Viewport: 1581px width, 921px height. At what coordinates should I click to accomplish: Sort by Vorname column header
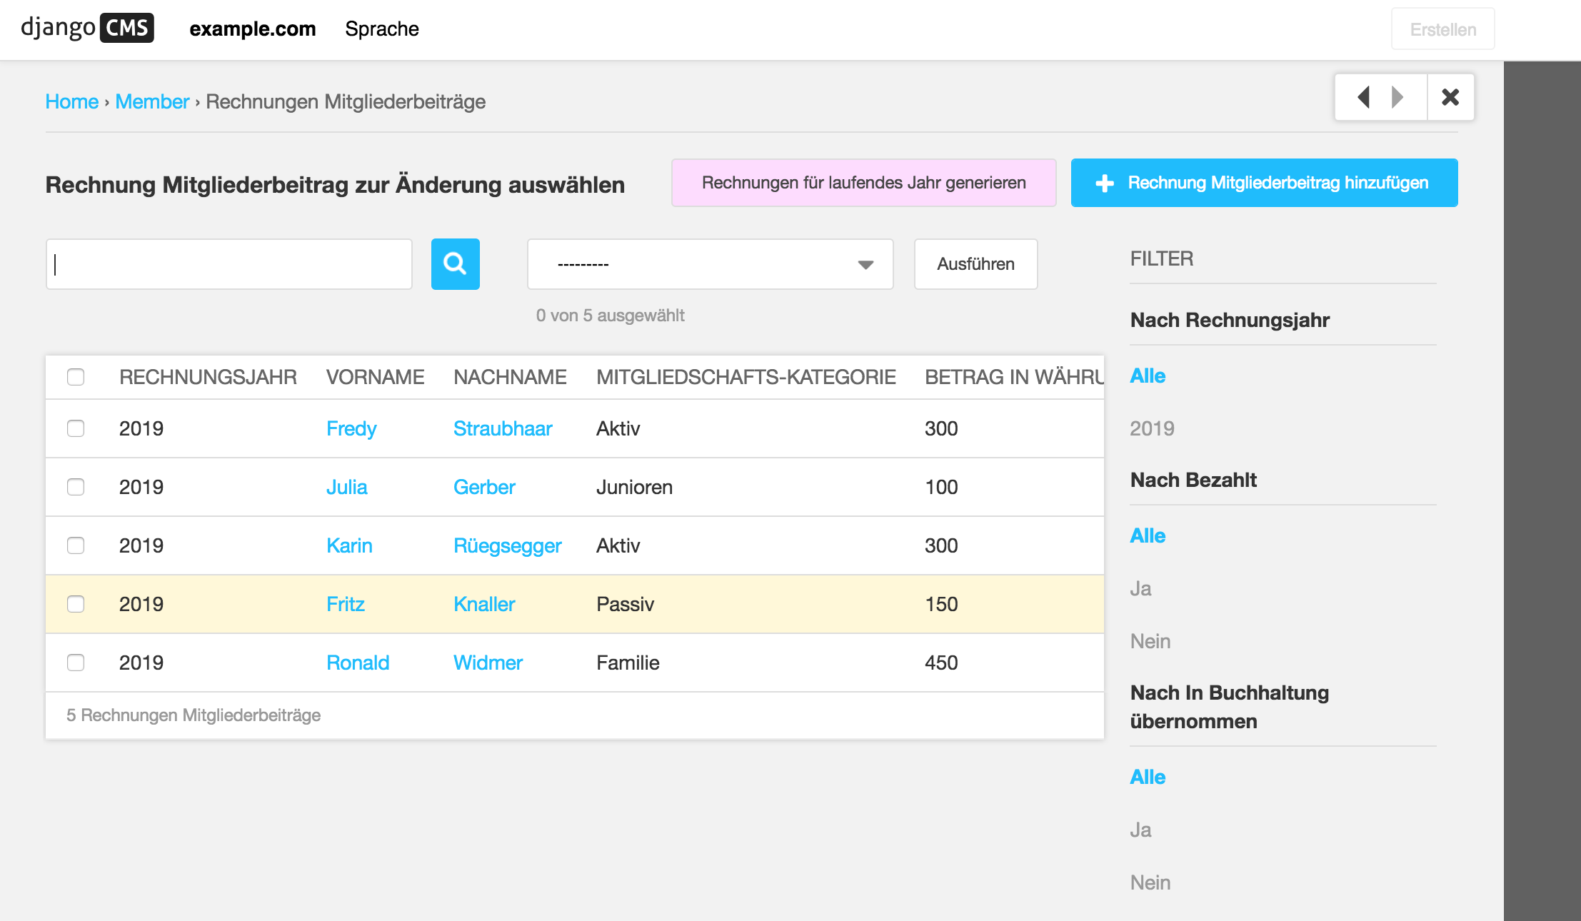tap(376, 377)
